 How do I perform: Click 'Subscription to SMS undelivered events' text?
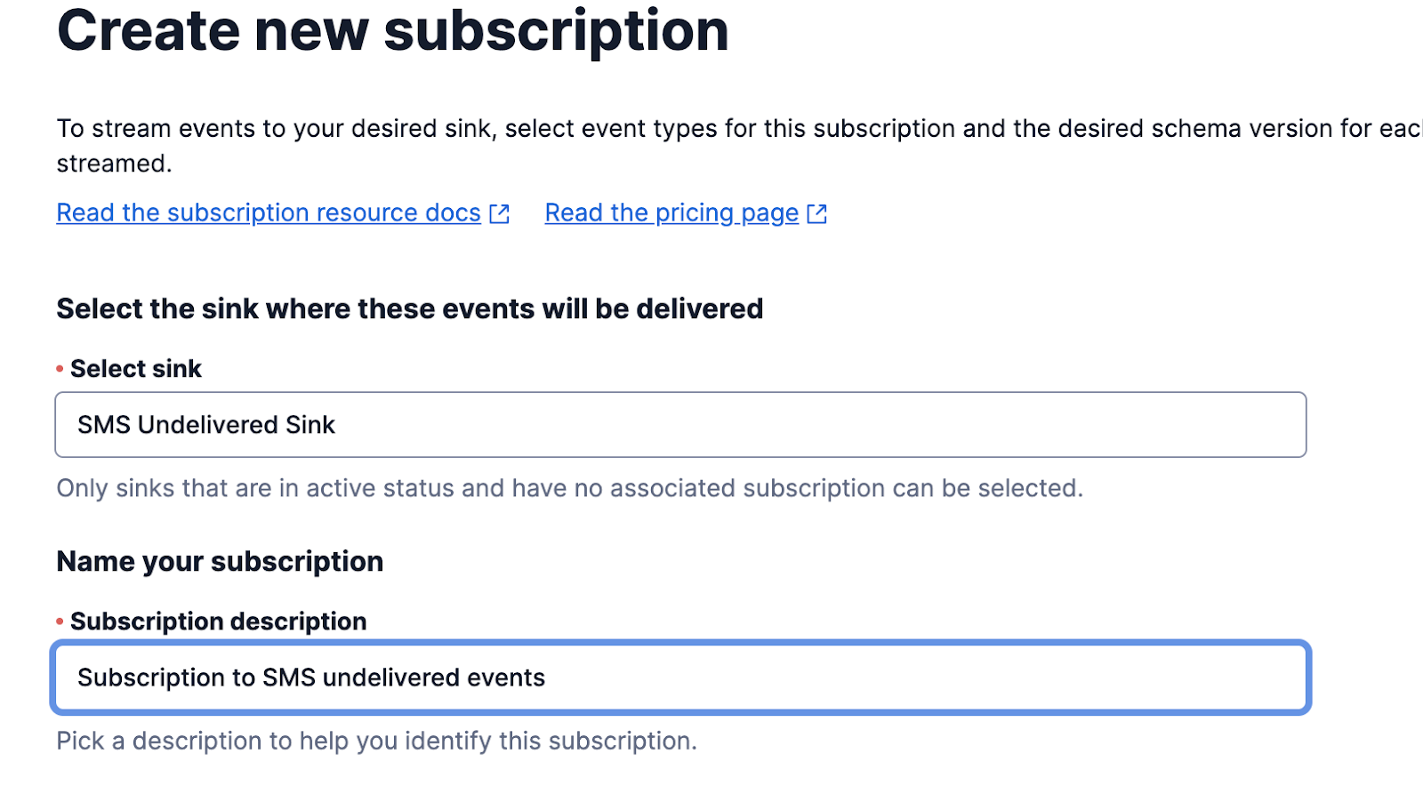(x=311, y=678)
